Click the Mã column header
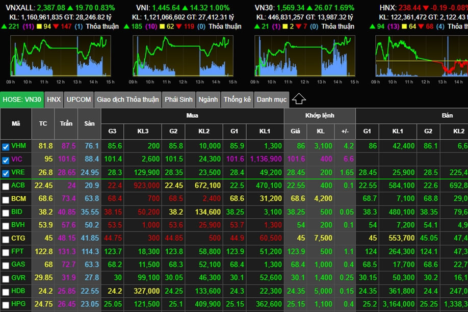Viewport: 468px width, 312px height. click(16, 123)
